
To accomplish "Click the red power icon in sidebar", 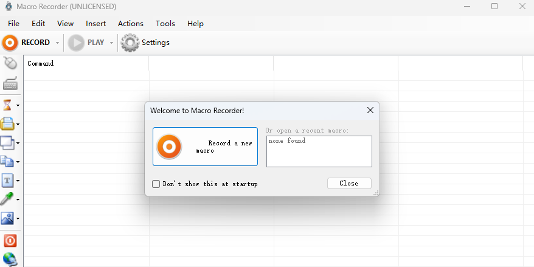I will point(10,241).
